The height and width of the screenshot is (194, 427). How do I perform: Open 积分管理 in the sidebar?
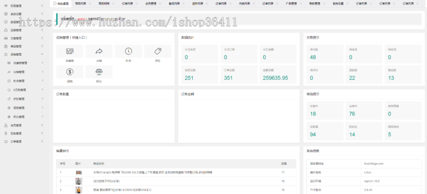tap(19, 117)
